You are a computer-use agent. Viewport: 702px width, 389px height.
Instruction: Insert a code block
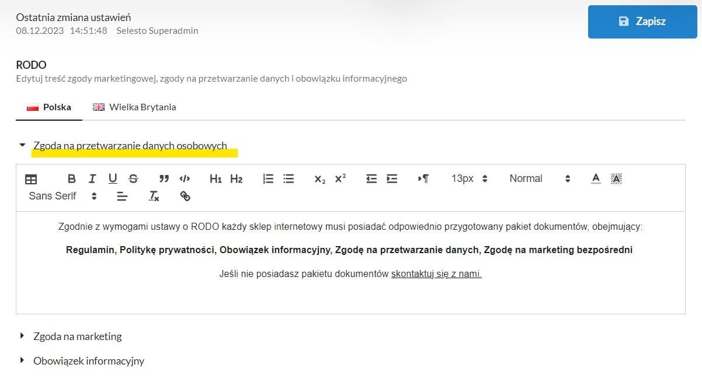[185, 179]
